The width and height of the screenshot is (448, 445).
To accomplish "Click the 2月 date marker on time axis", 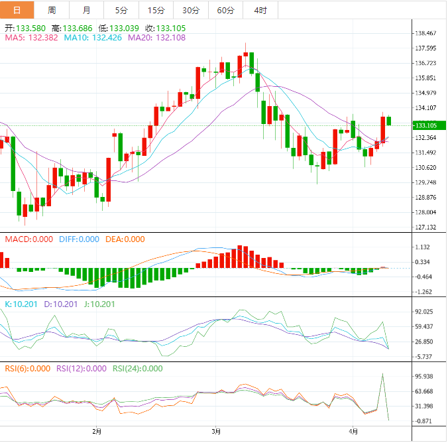I will tap(97, 432).
